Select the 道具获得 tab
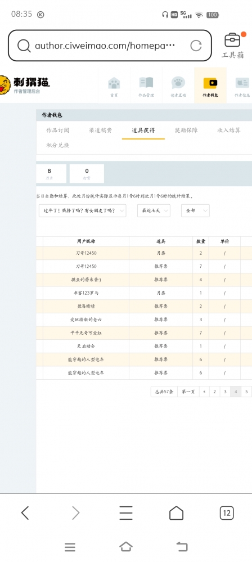Screen dimensions: 252x562 (143, 130)
